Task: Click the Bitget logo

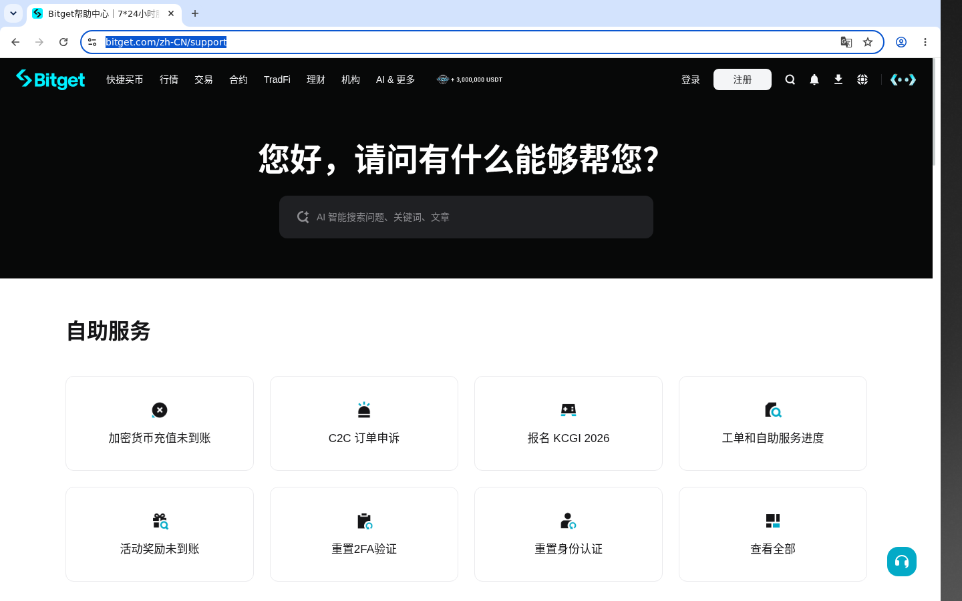Action: pos(51,79)
